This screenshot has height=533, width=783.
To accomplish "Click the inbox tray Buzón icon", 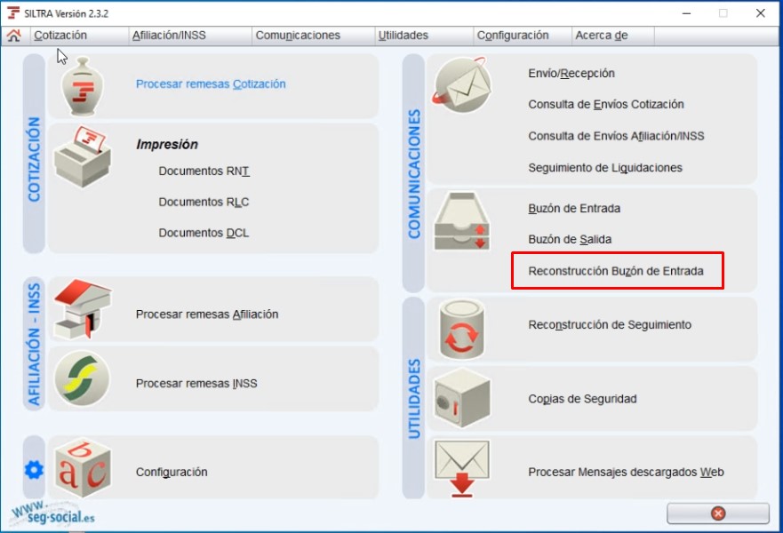I will [461, 221].
